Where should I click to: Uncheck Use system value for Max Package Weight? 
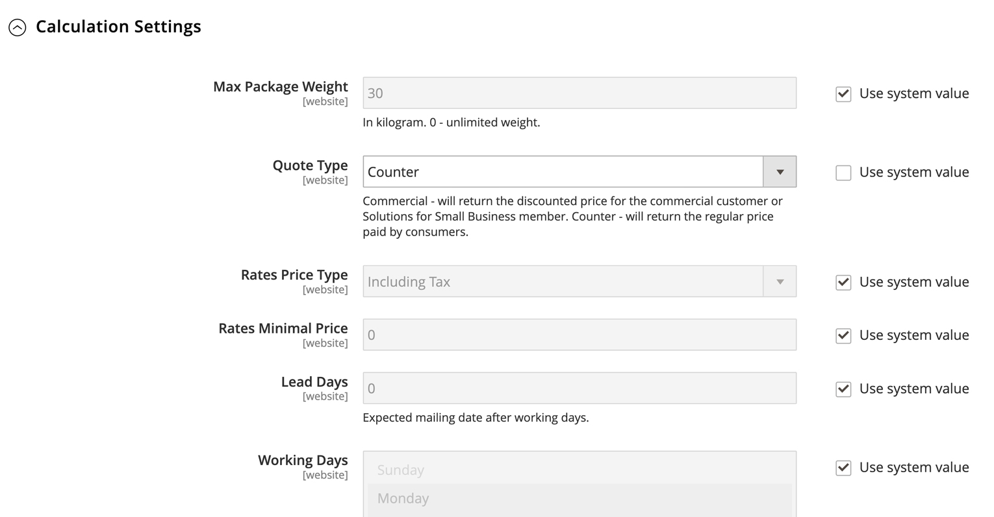pos(843,94)
